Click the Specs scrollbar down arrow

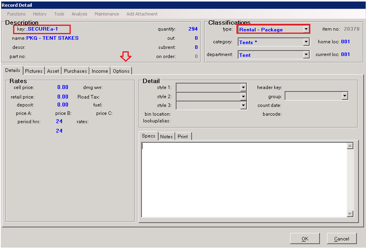click(x=350, y=214)
